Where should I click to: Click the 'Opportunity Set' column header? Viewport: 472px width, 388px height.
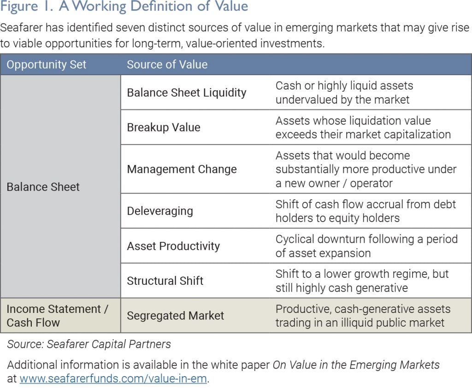(x=46, y=65)
